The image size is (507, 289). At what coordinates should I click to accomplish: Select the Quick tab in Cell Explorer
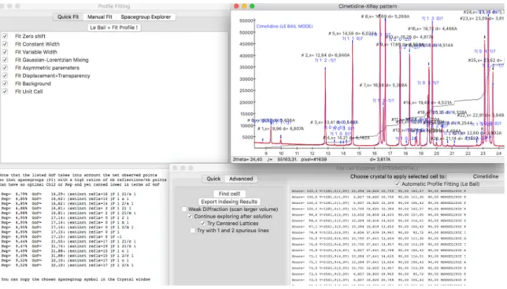click(213, 179)
